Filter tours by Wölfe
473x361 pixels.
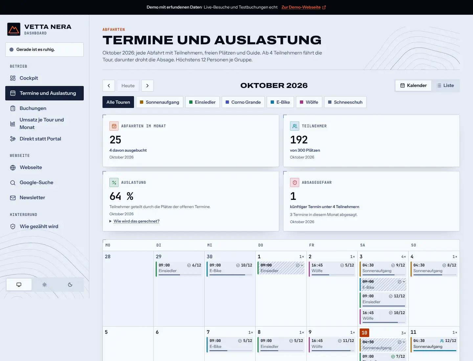point(309,102)
